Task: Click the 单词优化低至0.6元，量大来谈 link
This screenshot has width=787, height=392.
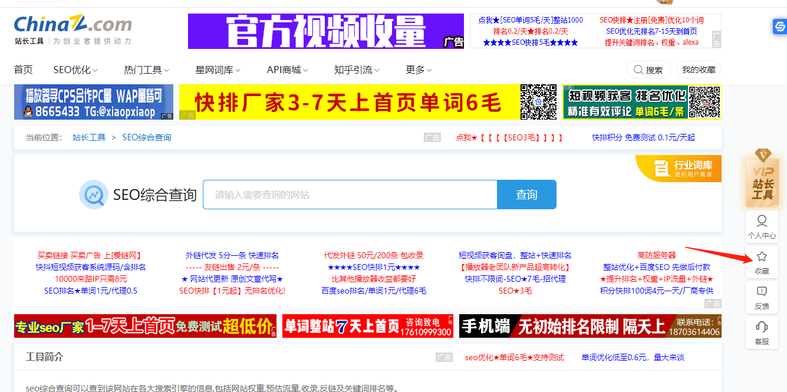Action: pyautogui.click(x=633, y=357)
